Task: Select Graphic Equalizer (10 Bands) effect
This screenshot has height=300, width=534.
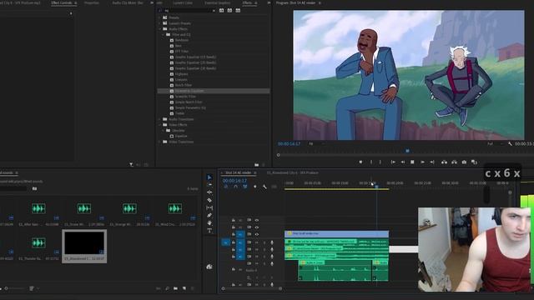Action: 195,57
